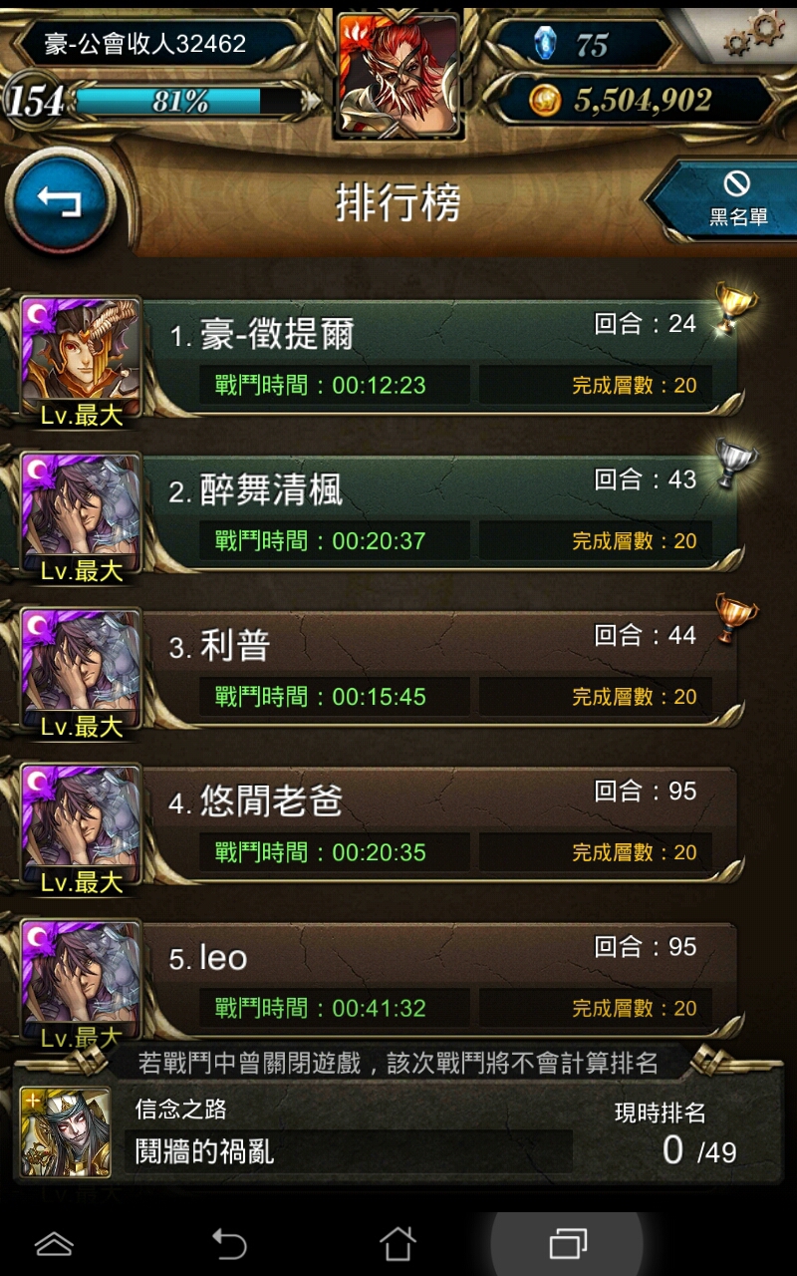
Task: Select the red-haired player avatar at top
Action: [398, 75]
